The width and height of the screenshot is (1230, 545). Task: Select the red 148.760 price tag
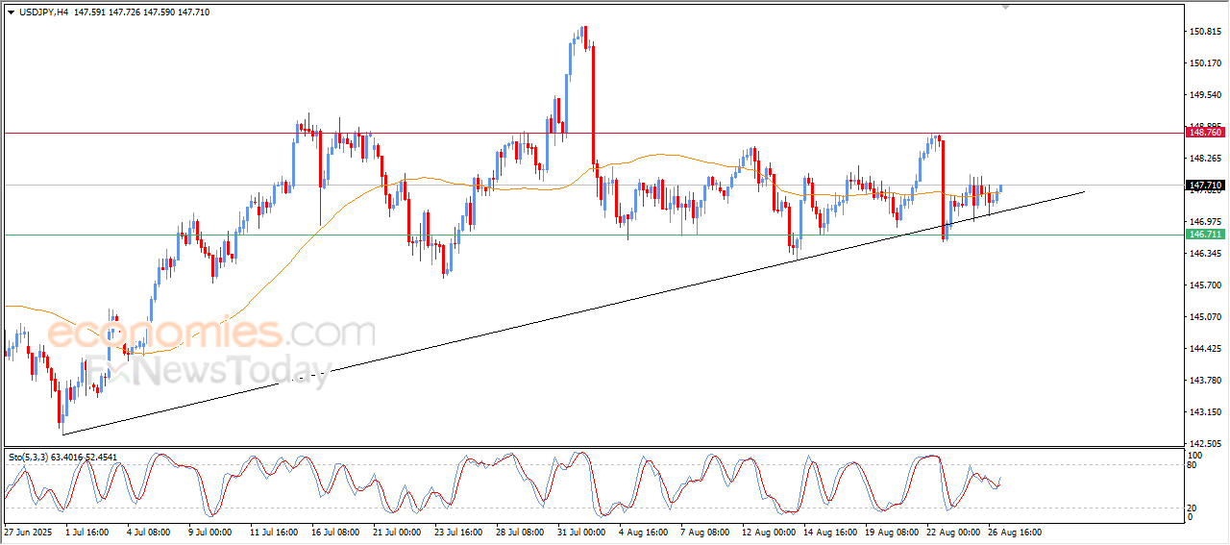pos(1205,133)
